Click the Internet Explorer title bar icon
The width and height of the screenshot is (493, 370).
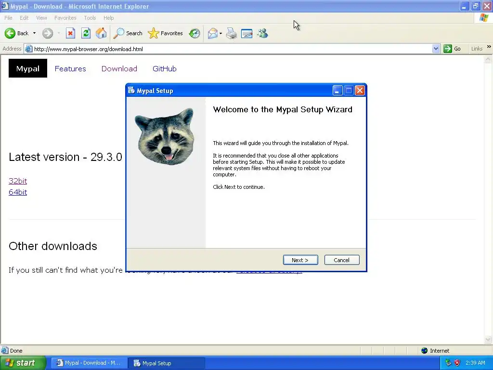click(x=5, y=6)
